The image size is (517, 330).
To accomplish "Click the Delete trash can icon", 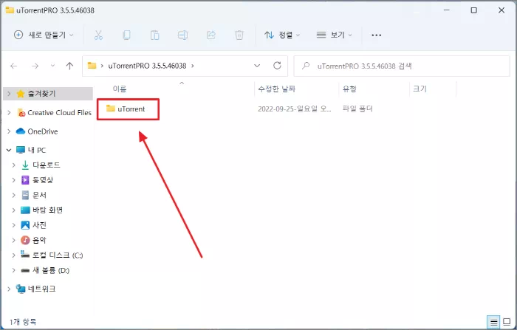I will pyautogui.click(x=239, y=35).
